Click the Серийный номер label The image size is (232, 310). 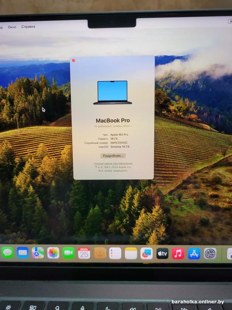(96, 143)
